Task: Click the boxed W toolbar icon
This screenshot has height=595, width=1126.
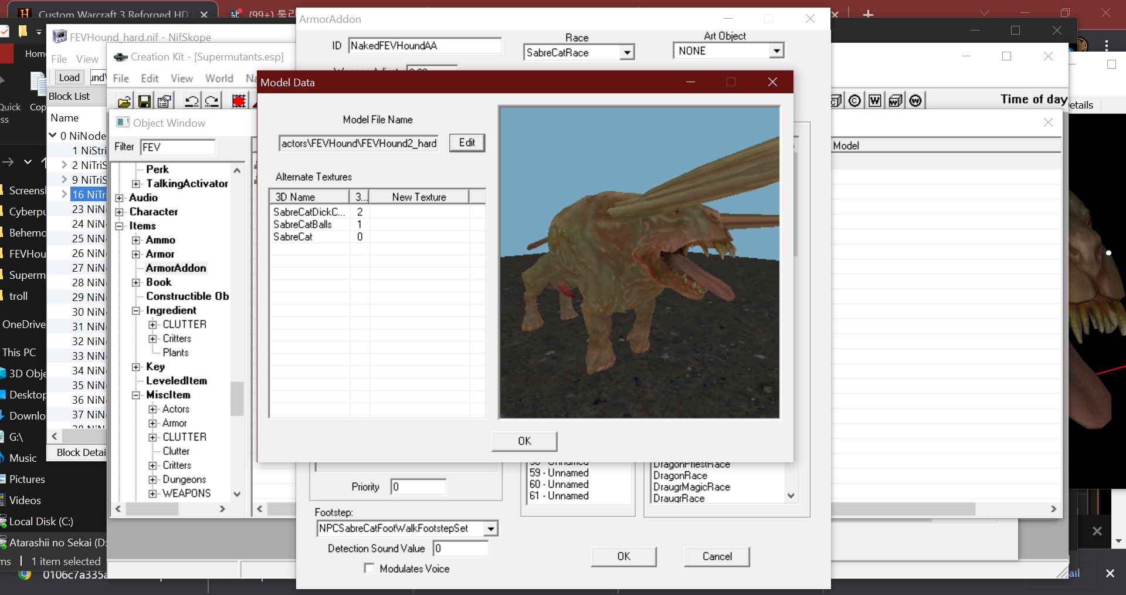Action: (875, 100)
